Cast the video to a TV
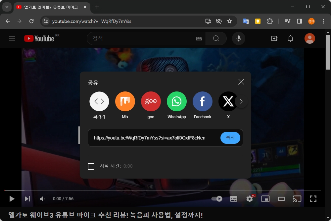Screen dimensions: 331x221 [297, 199]
